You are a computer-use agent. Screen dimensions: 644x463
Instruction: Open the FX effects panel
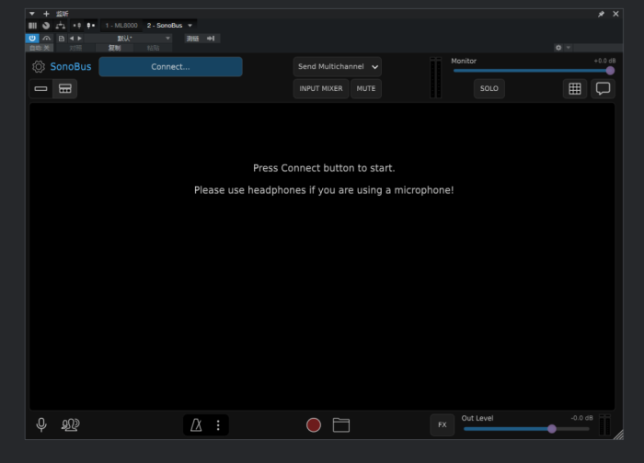[443, 424]
